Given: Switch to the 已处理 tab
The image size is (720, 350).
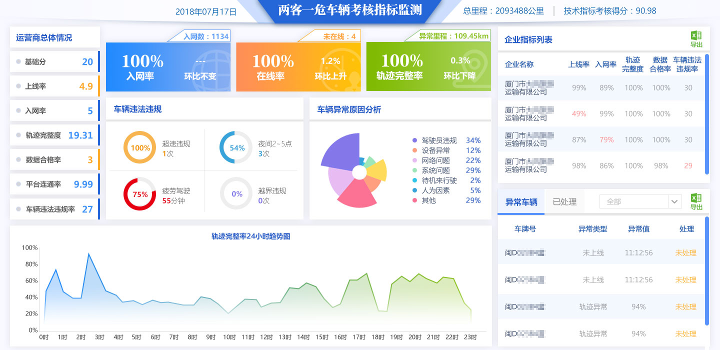Looking at the screenshot, I should tap(564, 202).
